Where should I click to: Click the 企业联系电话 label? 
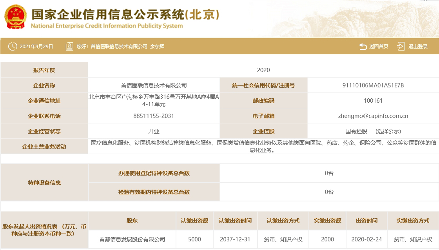tap(44, 116)
